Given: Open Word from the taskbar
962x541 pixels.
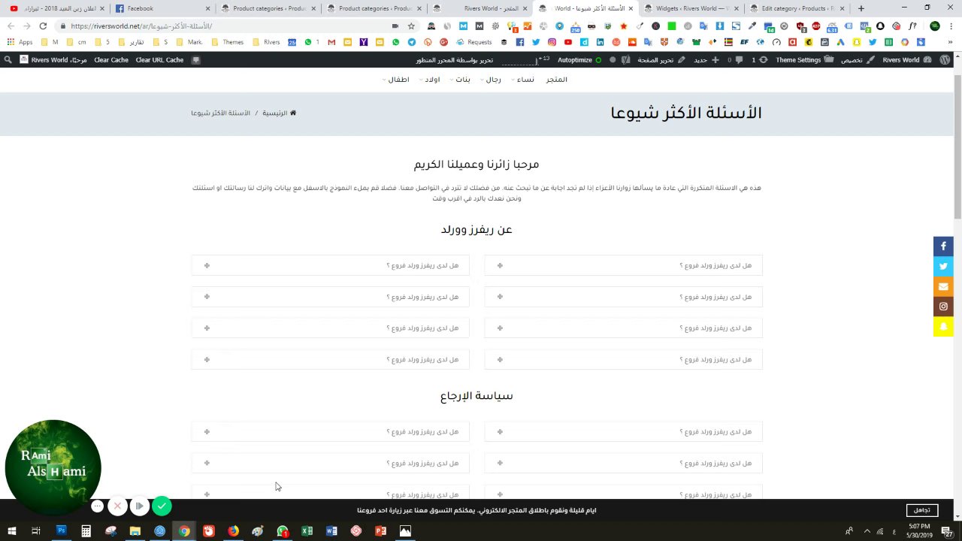Looking at the screenshot, I should (331, 530).
